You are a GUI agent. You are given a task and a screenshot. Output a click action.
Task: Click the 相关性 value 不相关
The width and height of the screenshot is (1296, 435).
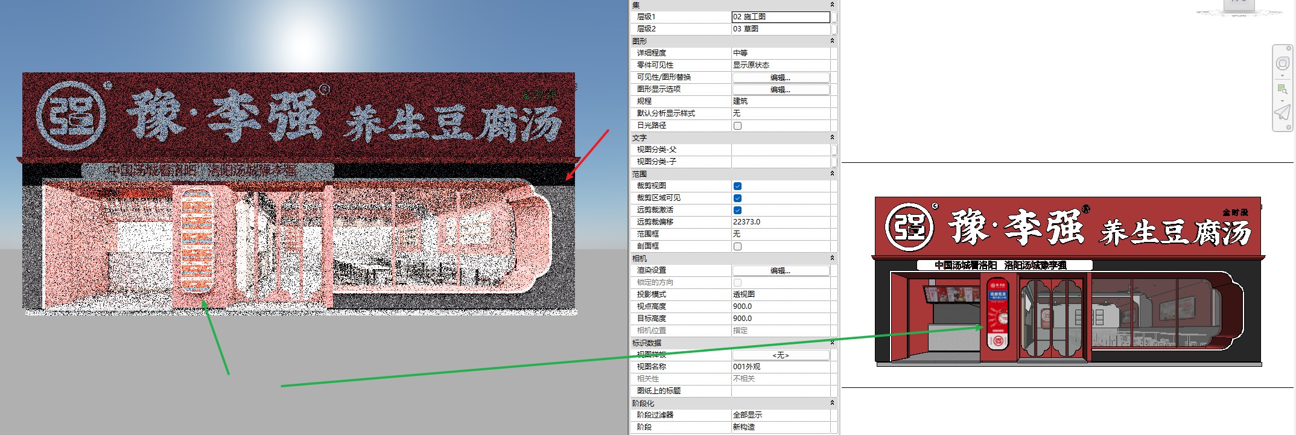(781, 379)
